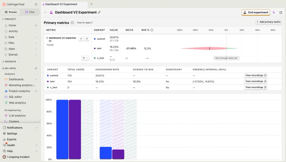The image size is (286, 162).
Task: Click the Not enough data yet label
Action: point(226,58)
